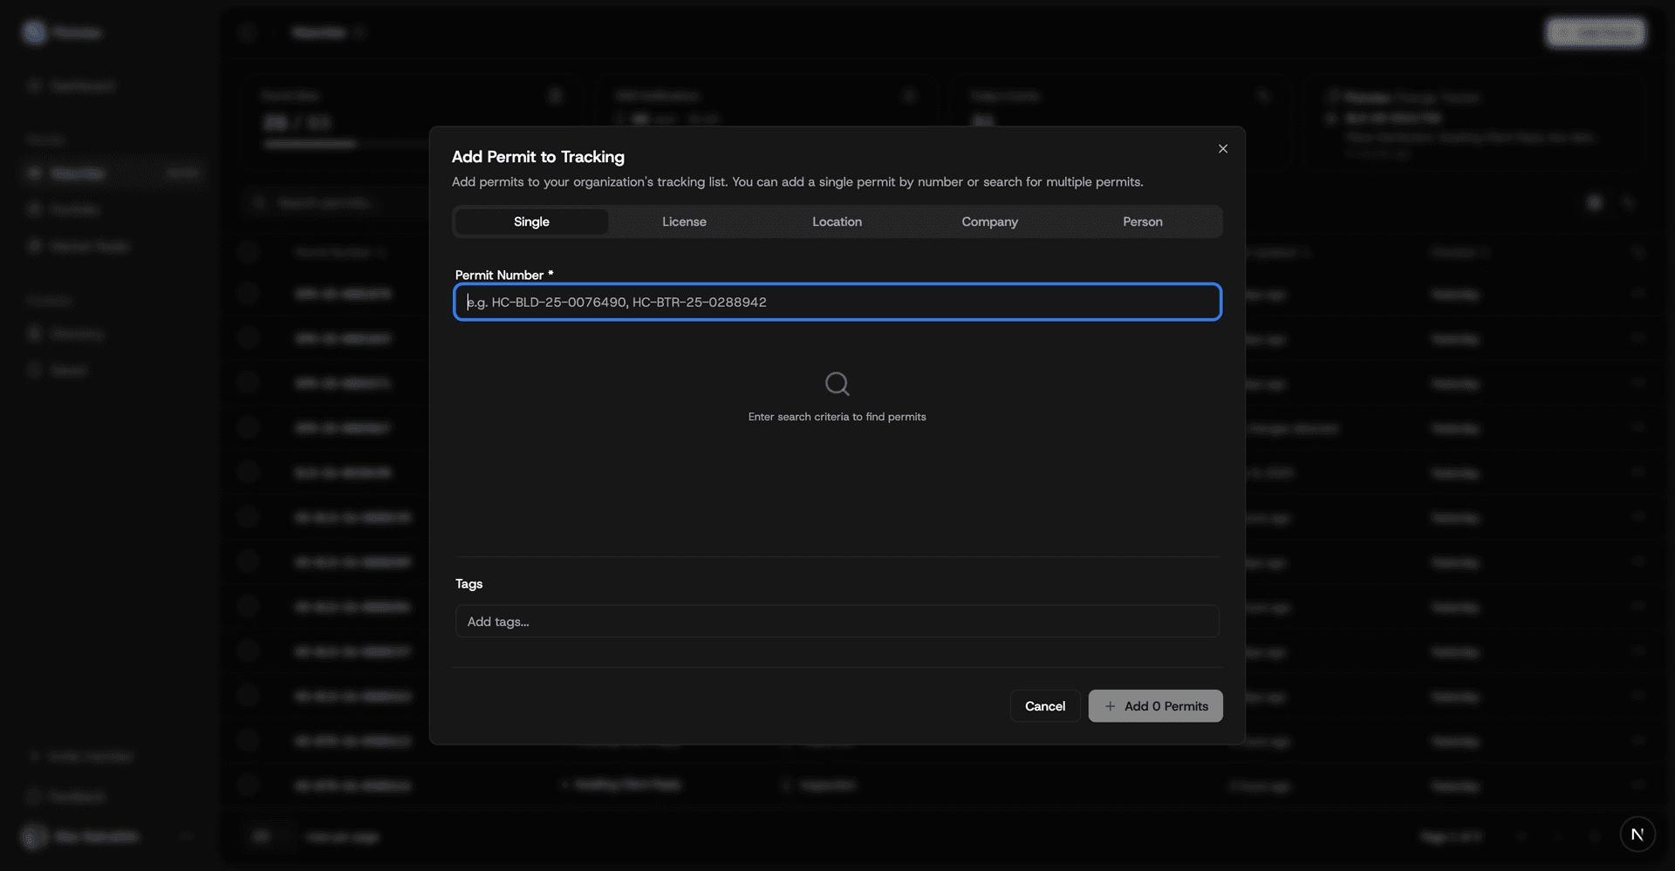The image size is (1675, 871).
Task: Click the Add 0 Permits button
Action: point(1155,705)
